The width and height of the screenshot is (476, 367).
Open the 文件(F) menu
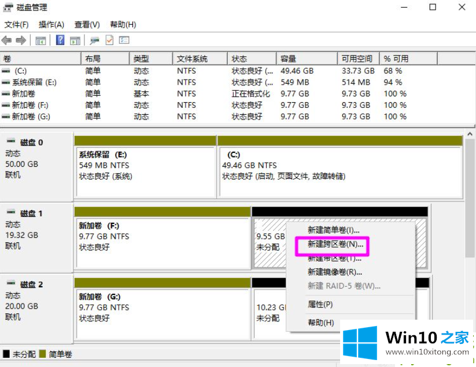(16, 25)
